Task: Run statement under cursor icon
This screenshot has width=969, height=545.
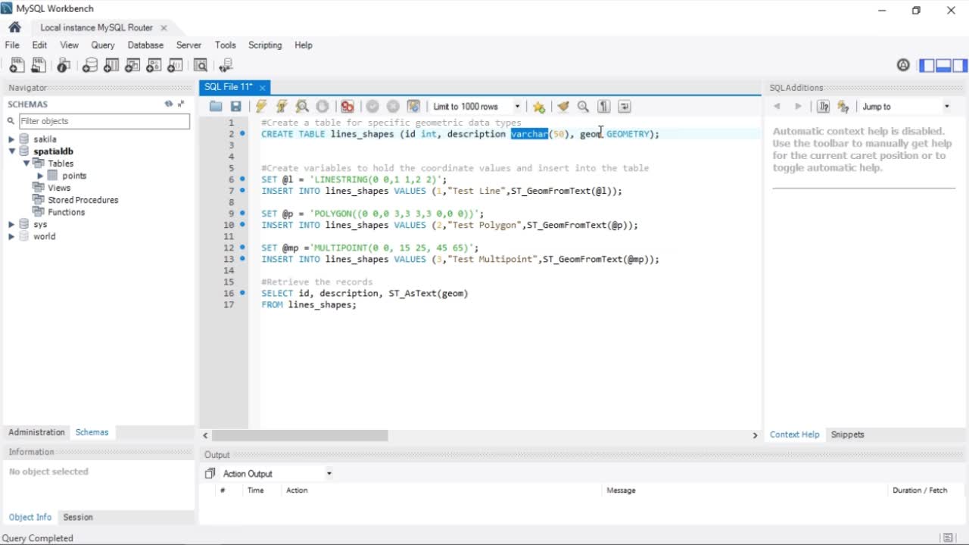Action: (282, 107)
